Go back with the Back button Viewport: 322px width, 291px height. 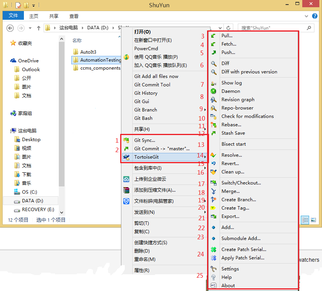(x=10, y=28)
